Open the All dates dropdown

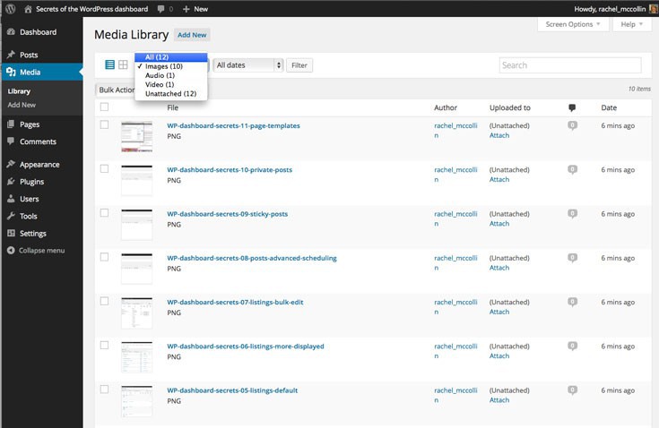[x=248, y=65]
